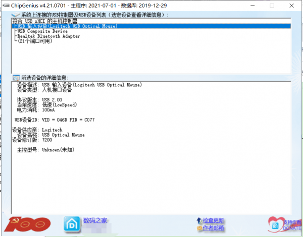
Task: Click the 作者邮箱 author email link
Action: (213, 228)
